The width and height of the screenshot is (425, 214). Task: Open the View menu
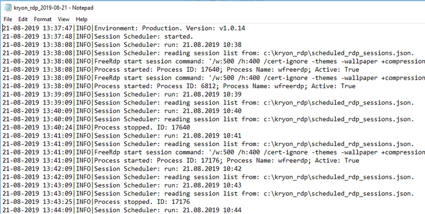[x=63, y=19]
